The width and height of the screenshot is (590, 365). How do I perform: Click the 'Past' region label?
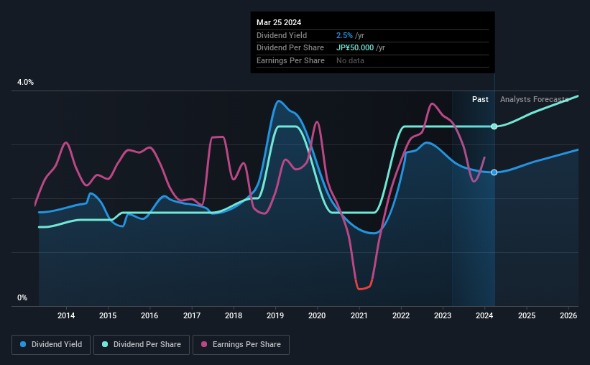[480, 99]
